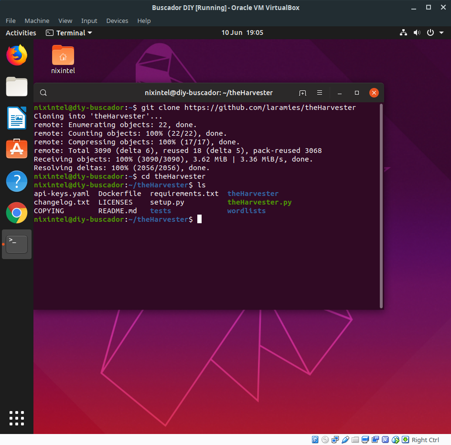
Task: Click the VirtualBox shared folders status icon
Action: coord(355,440)
